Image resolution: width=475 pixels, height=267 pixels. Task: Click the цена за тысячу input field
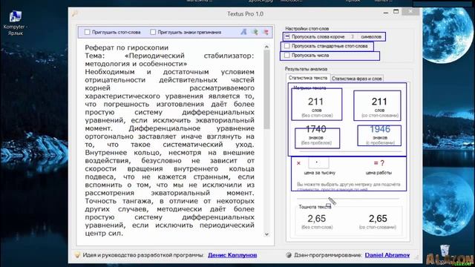click(318, 163)
